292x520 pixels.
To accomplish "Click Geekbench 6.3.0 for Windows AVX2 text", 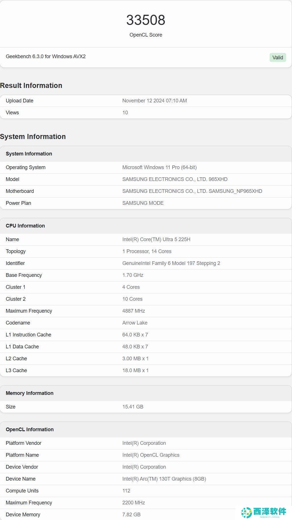I will point(46,56).
